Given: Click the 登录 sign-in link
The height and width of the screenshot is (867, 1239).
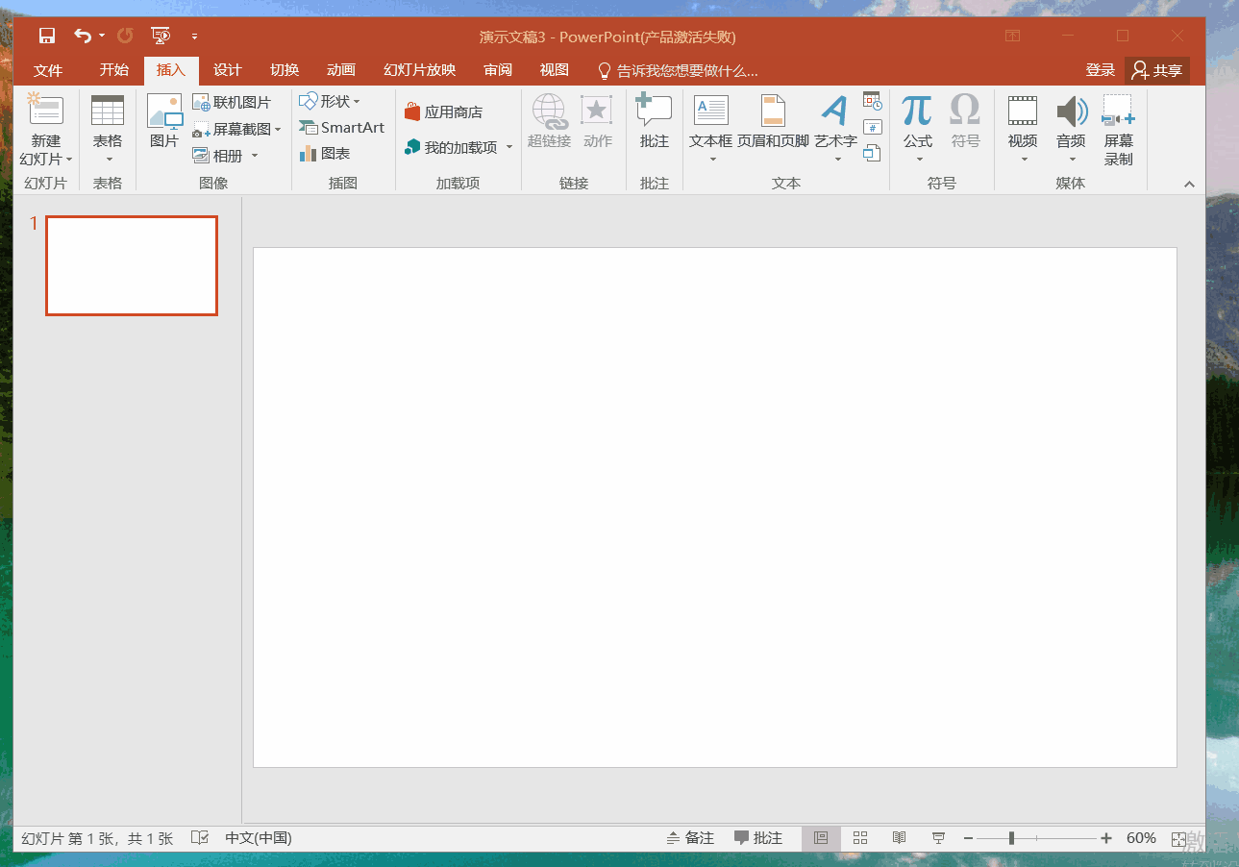Looking at the screenshot, I should tap(1099, 69).
